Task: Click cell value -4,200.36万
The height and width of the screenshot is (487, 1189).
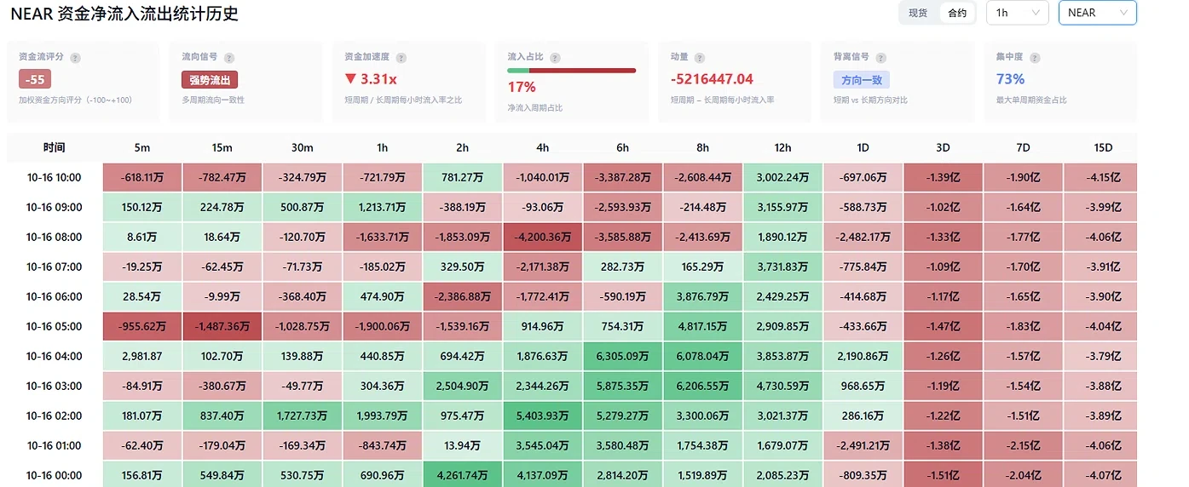Action: [x=542, y=237]
